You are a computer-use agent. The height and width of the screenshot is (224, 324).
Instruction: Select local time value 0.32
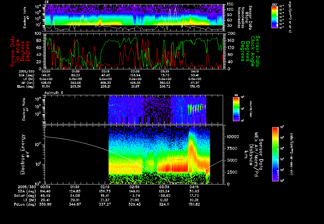[164, 200]
